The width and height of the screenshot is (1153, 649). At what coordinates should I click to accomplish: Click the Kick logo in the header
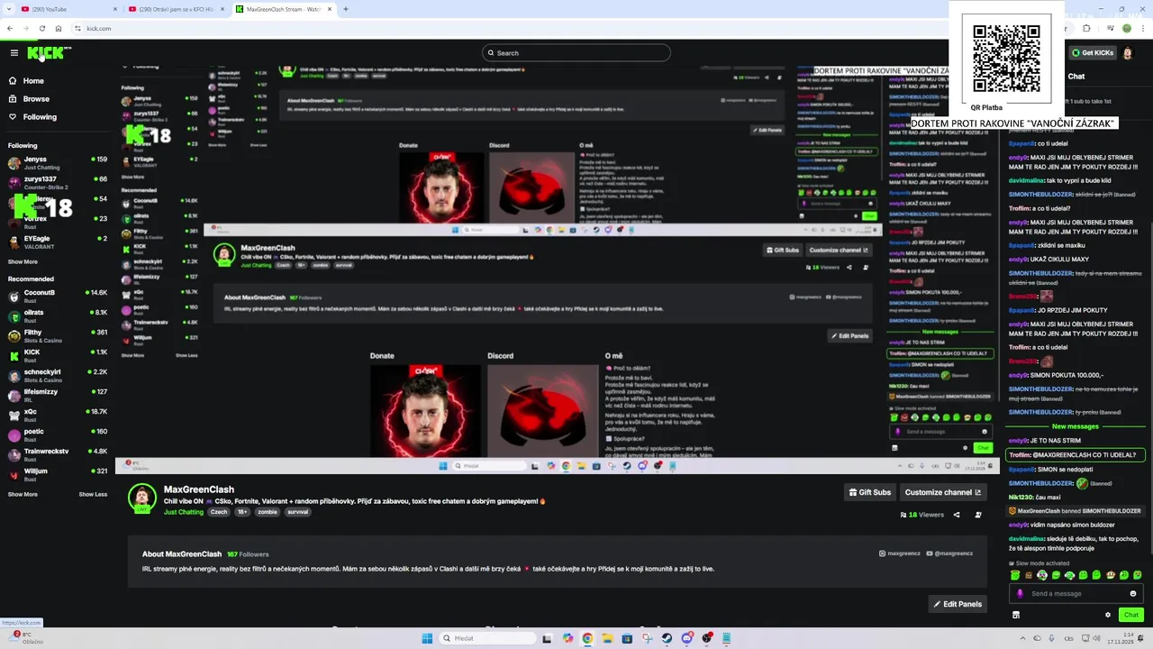tap(45, 53)
